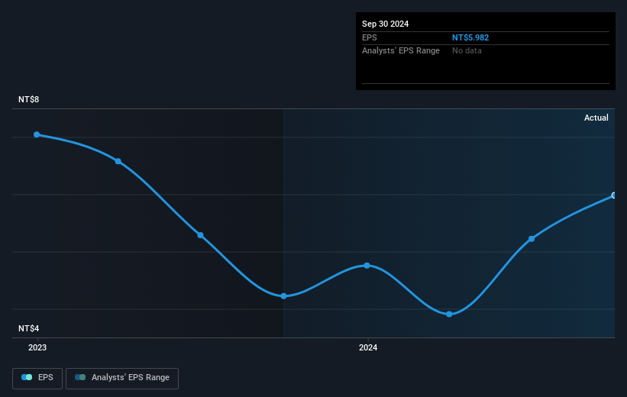Select the EPS data point above 2024 label
Image resolution: width=627 pixels, height=397 pixels.
point(367,266)
